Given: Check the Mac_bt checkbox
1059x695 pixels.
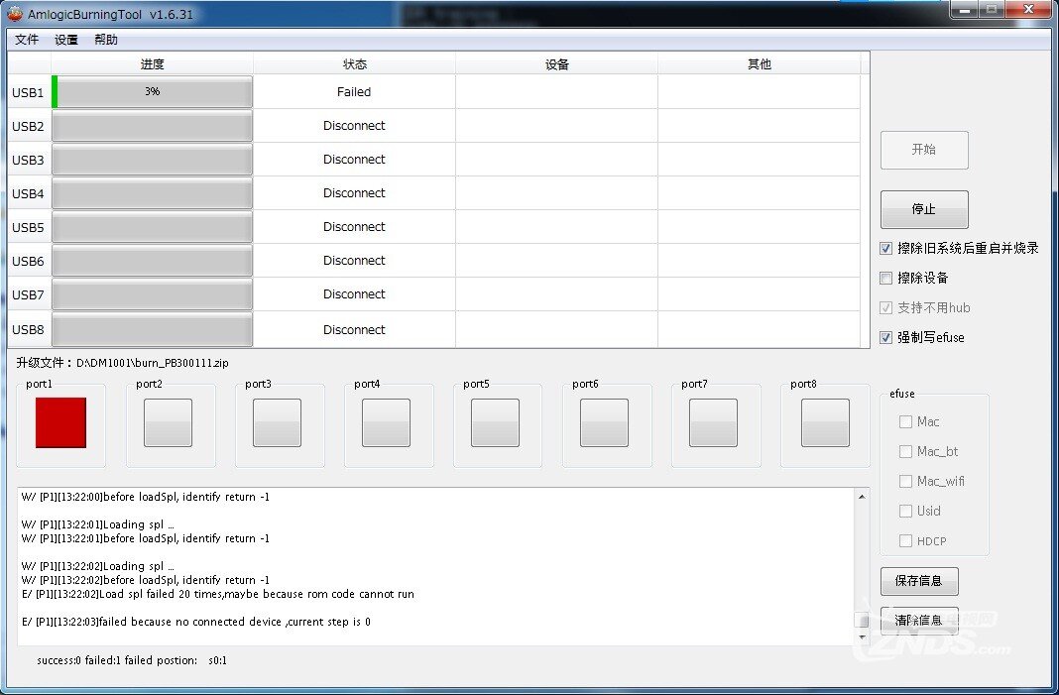Looking at the screenshot, I should coord(905,452).
